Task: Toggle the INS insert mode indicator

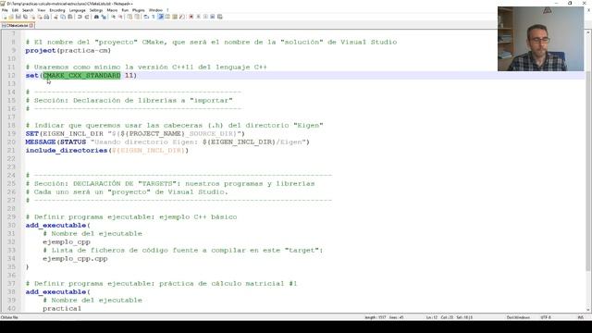Action: (x=580, y=317)
